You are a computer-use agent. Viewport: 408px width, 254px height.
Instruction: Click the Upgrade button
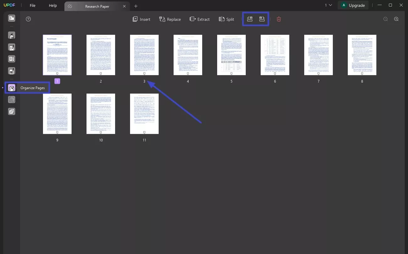(353, 5)
